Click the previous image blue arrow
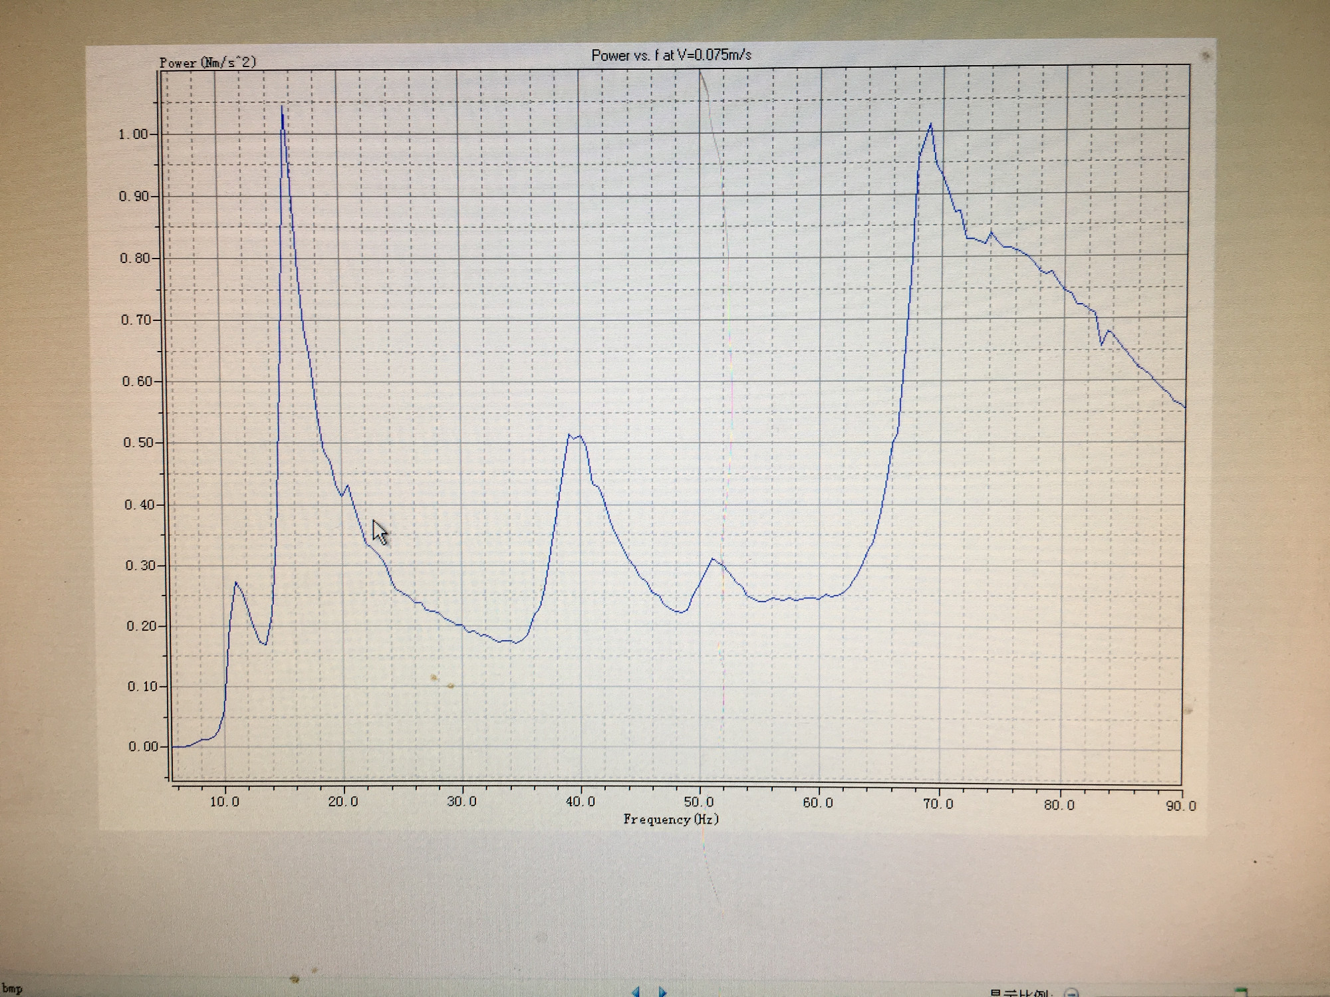 pyautogui.click(x=636, y=992)
